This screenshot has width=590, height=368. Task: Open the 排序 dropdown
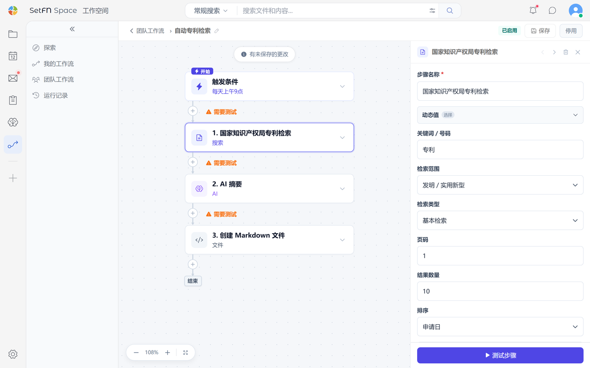pyautogui.click(x=500, y=327)
